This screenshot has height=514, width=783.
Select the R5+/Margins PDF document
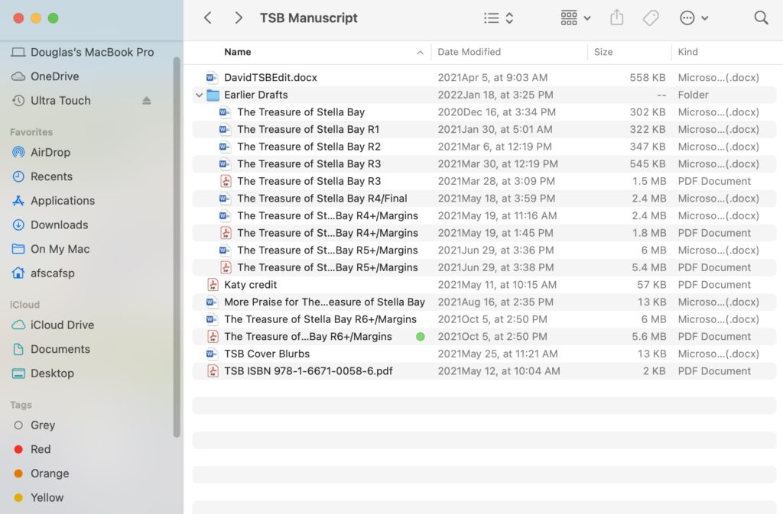[x=484, y=268]
